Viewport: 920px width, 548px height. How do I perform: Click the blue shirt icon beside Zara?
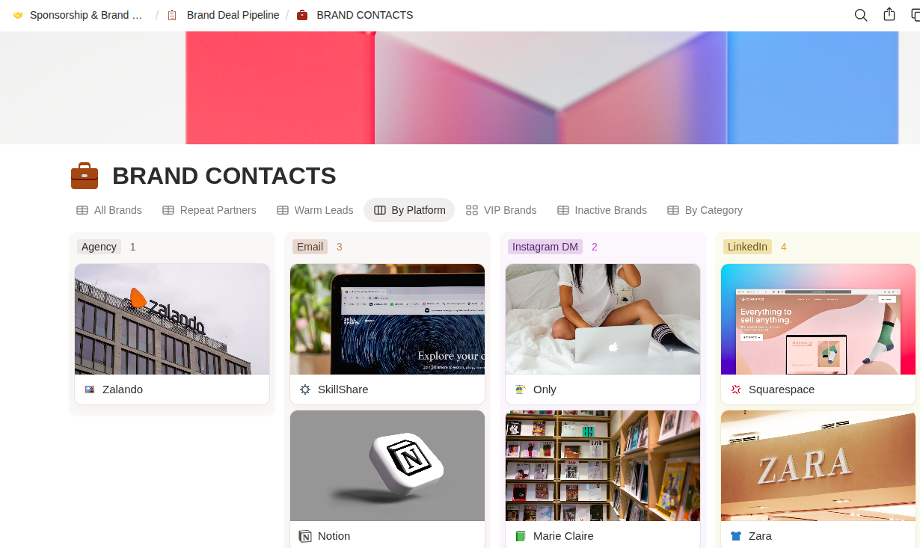click(x=736, y=536)
